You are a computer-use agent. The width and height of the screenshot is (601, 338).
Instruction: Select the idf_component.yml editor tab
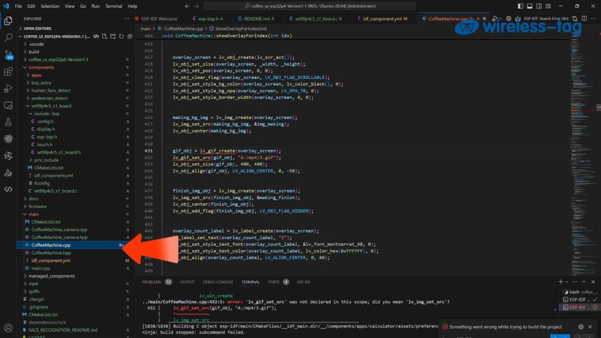pos(381,18)
